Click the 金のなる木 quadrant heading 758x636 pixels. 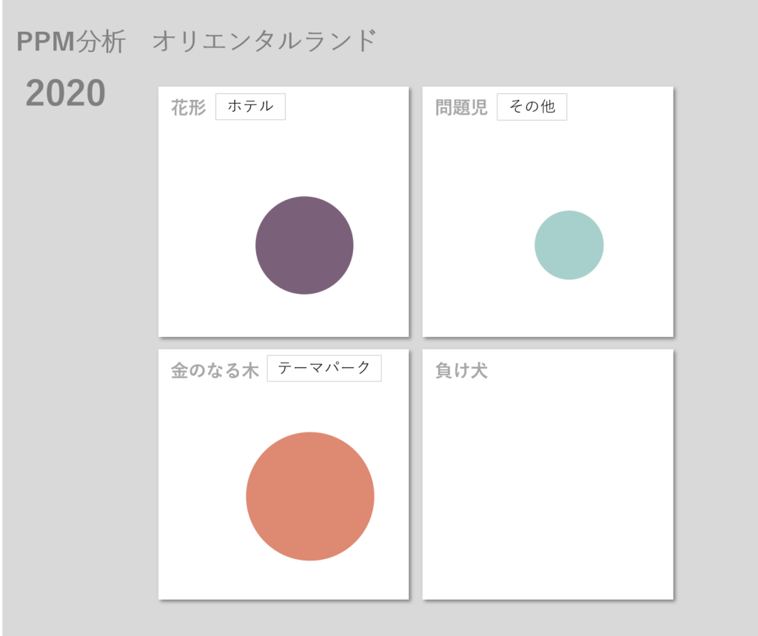click(x=215, y=370)
